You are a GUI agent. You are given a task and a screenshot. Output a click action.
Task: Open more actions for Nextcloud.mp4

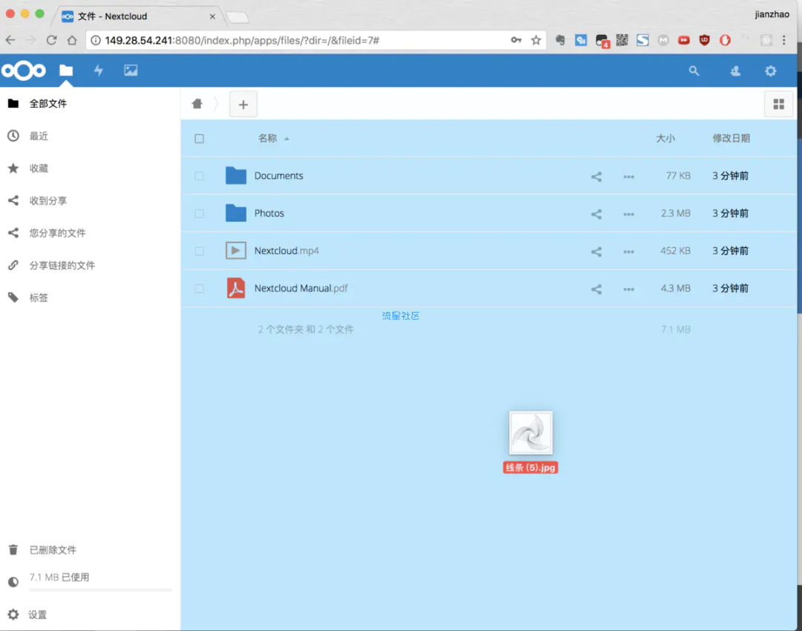click(629, 252)
